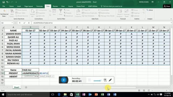Screen dimensions: 173x97
Task: Click the Ribbon Display Options icon
Action: (x=152, y=2)
